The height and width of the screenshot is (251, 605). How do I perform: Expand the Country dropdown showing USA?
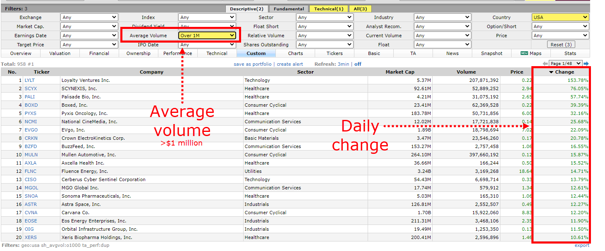(560, 17)
